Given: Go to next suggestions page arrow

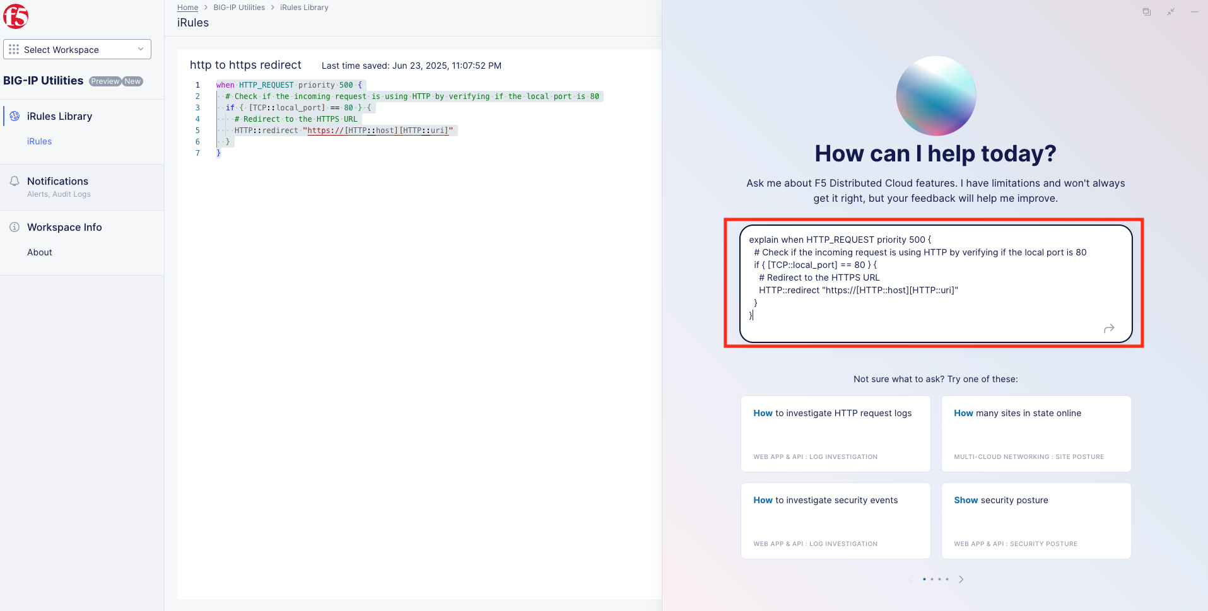Looking at the screenshot, I should coord(961,579).
